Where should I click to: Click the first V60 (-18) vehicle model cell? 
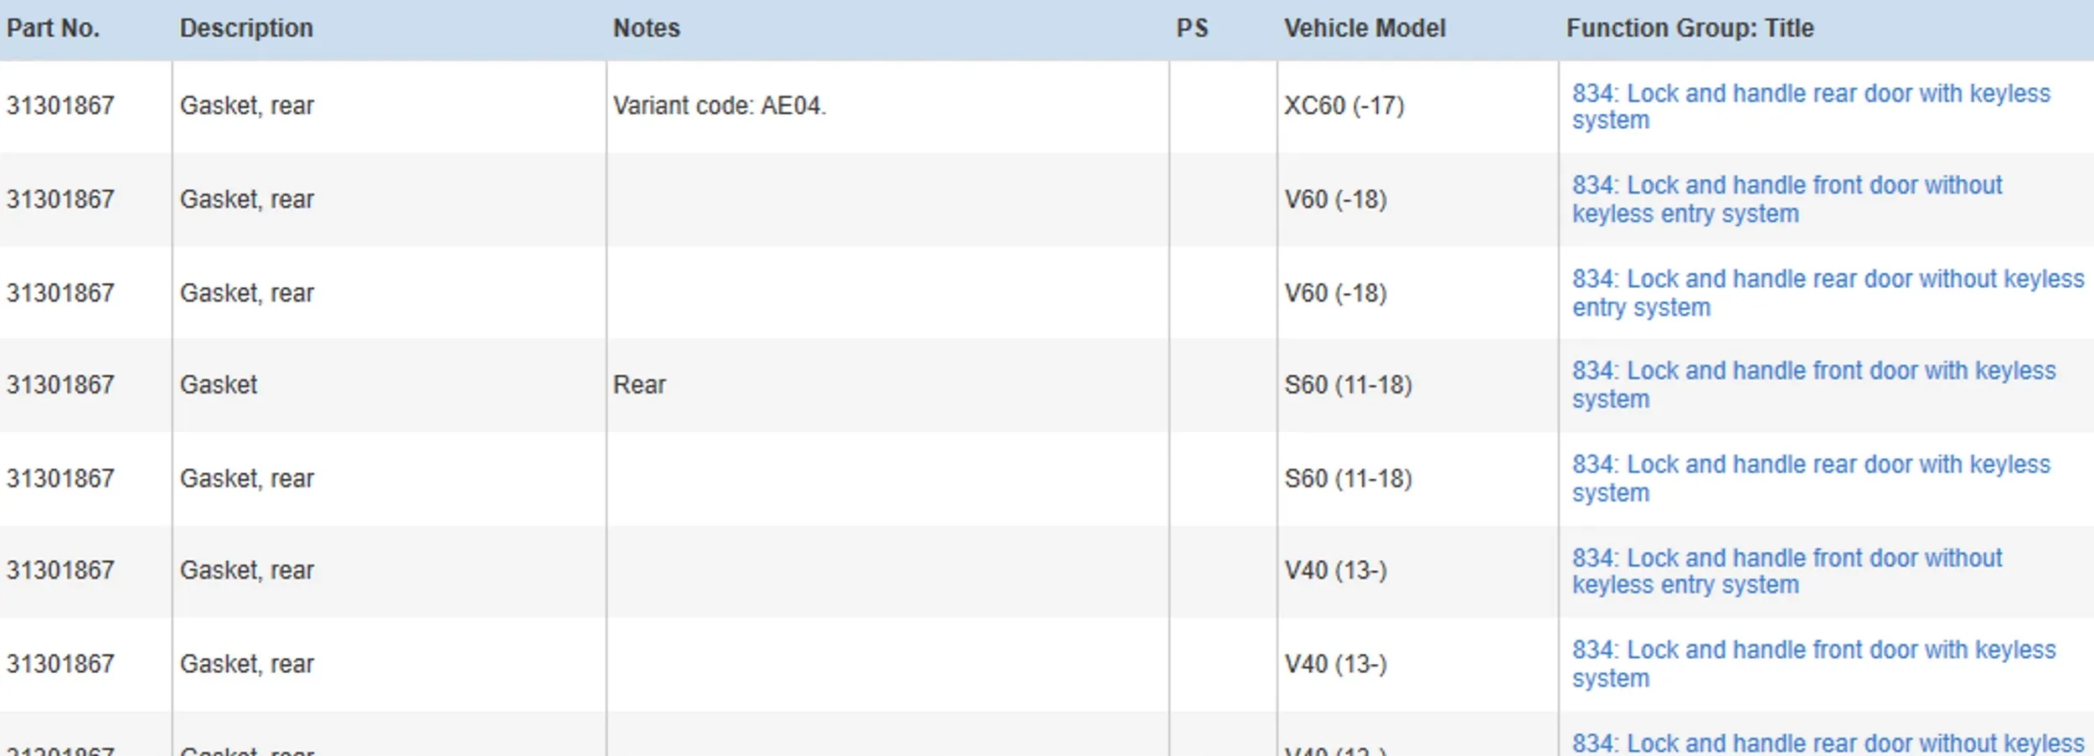pos(1335,199)
